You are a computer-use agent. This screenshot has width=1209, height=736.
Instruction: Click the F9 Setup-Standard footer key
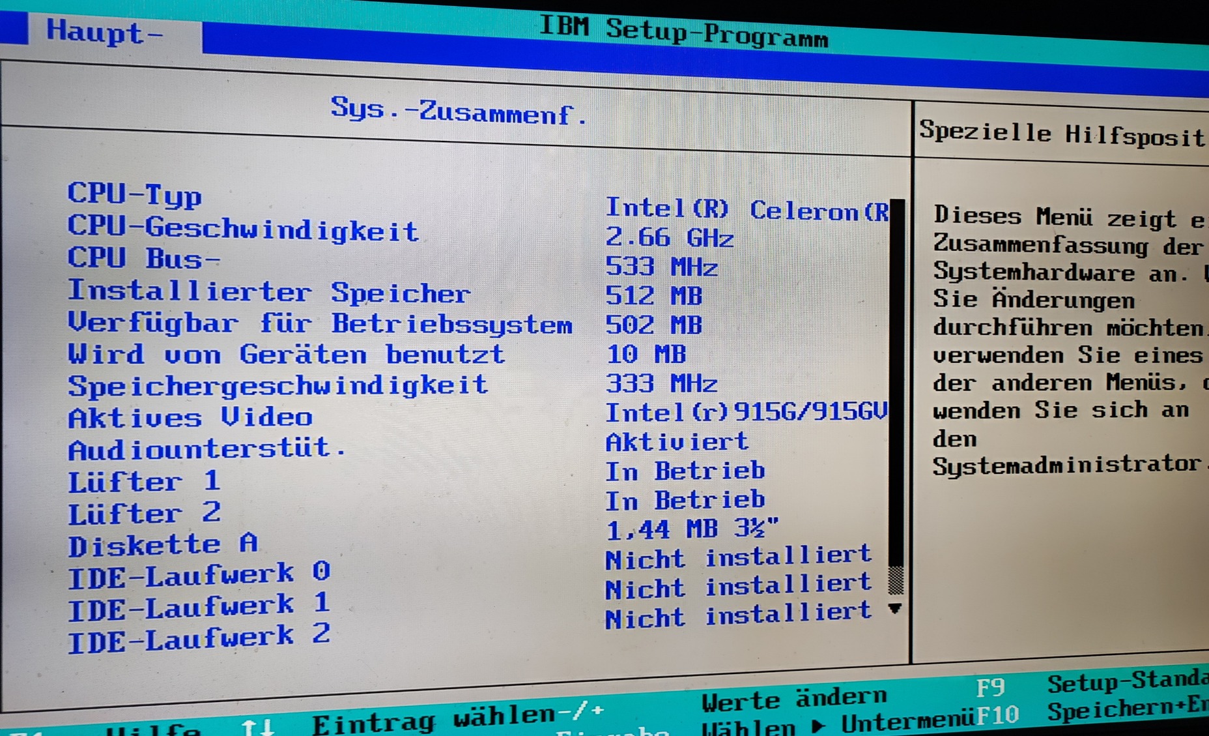click(x=1092, y=684)
